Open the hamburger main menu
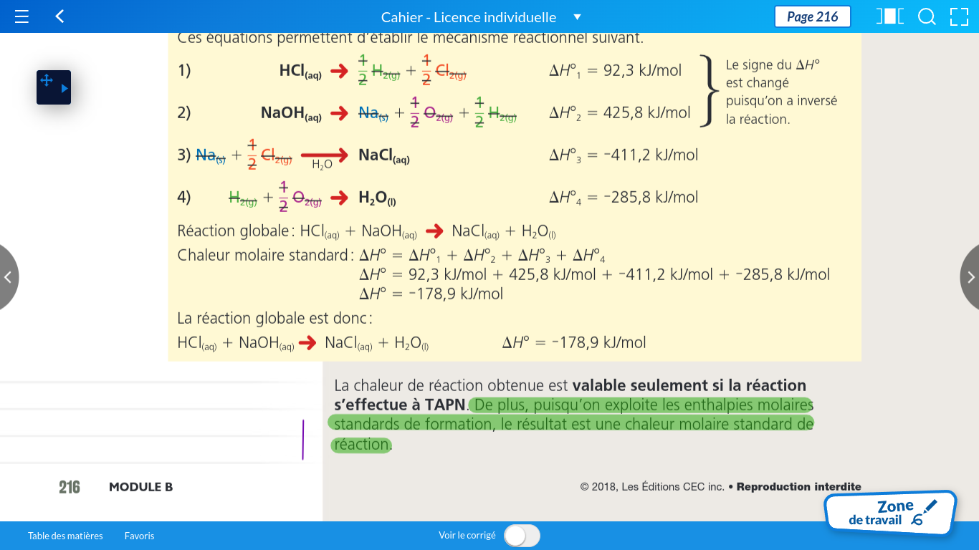 click(x=22, y=16)
